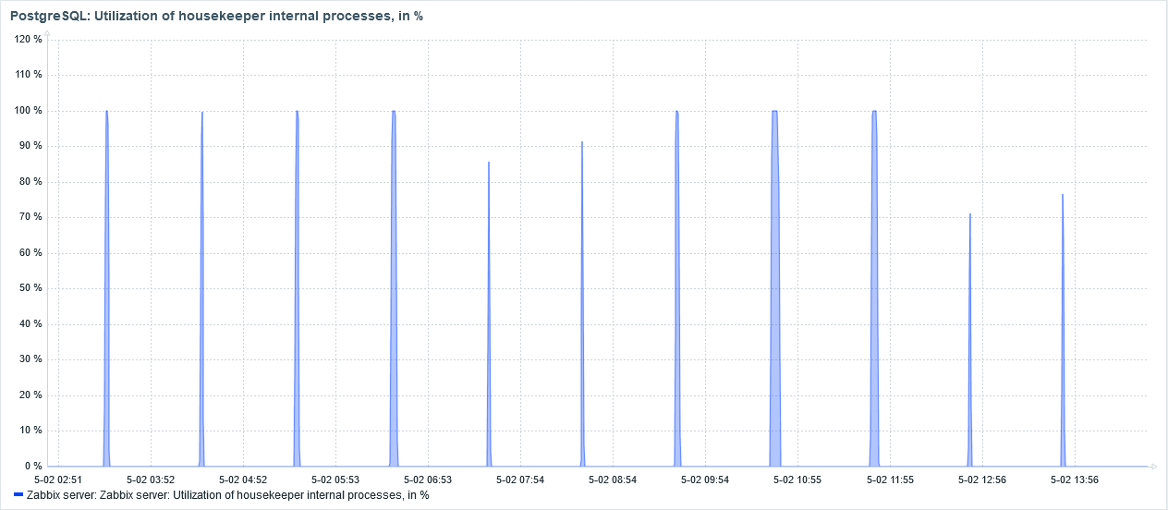
Task: Click the '5-02 09:54' time axis label
Action: (705, 480)
